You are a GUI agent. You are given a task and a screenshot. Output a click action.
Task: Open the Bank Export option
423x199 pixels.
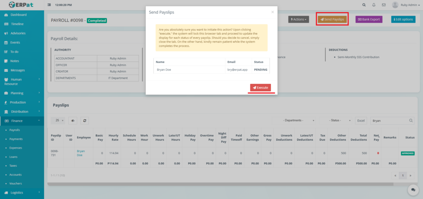[369, 19]
